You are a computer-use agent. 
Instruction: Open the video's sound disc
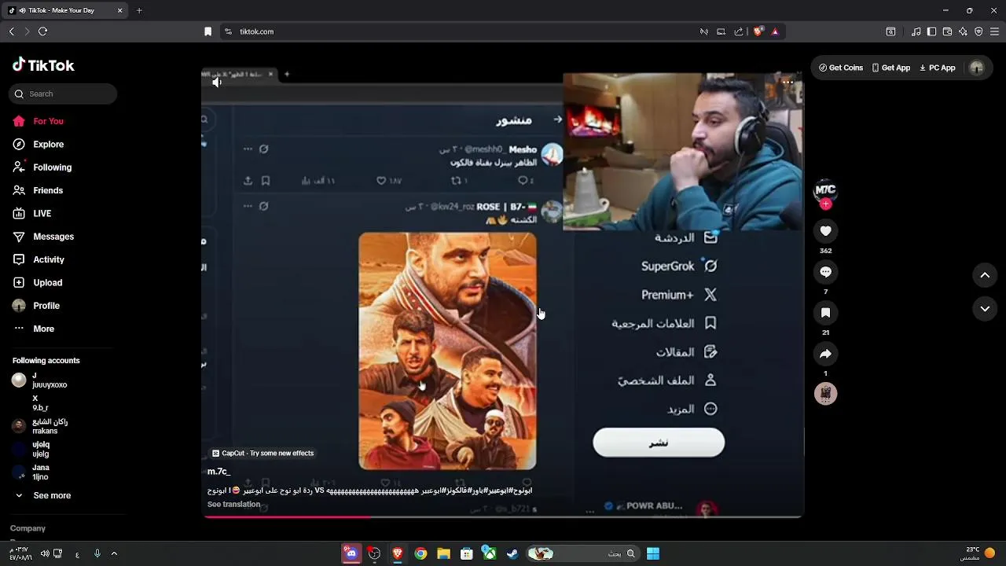coord(825,394)
